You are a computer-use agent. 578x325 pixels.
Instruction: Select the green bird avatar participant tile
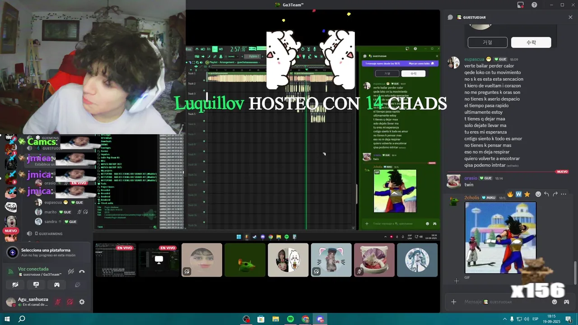(x=245, y=260)
